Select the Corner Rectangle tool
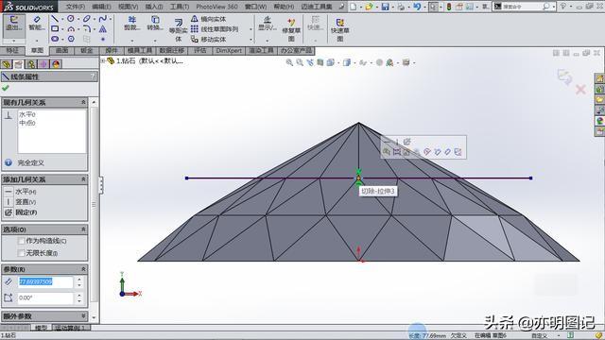Screen dimensions: 605x340 point(55,28)
